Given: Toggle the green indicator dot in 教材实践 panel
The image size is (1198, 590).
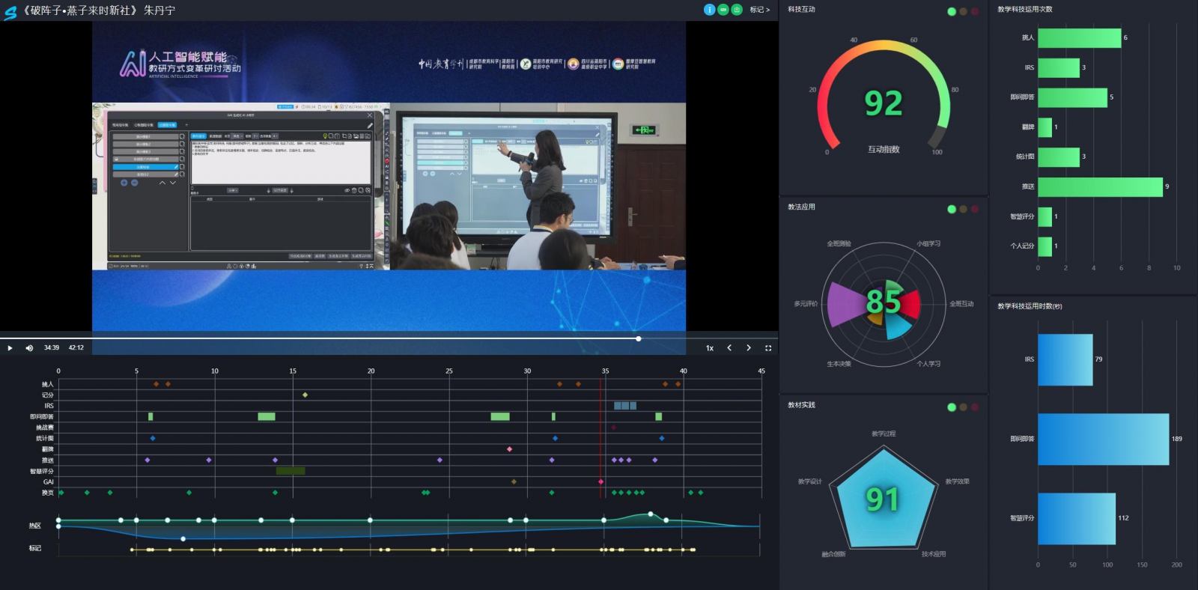Looking at the screenshot, I should [x=952, y=407].
